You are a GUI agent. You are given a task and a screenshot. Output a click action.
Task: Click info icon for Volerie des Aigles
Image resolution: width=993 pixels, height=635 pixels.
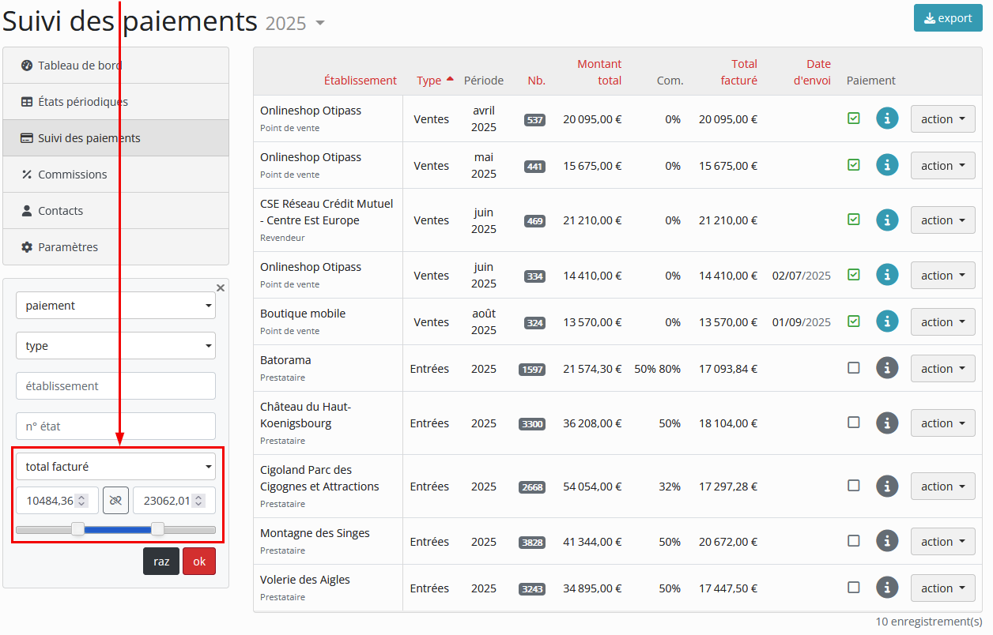pos(887,588)
